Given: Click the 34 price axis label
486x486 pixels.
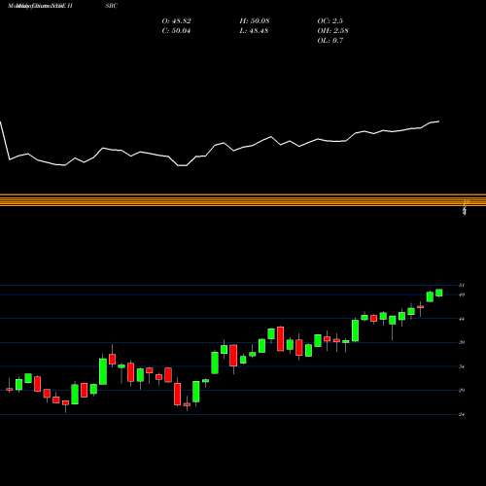Looking at the screenshot, I should [462, 366].
